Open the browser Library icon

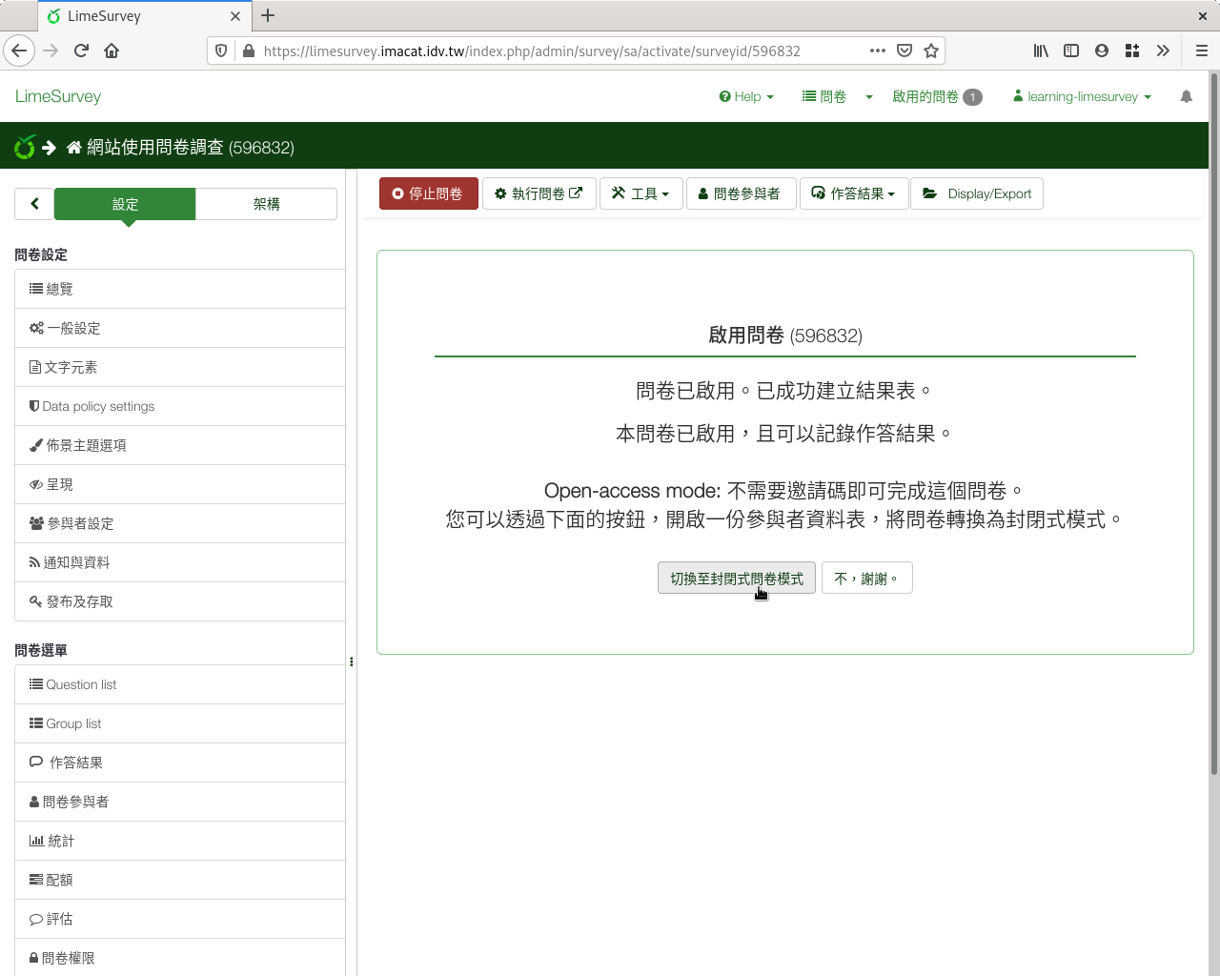click(1041, 51)
